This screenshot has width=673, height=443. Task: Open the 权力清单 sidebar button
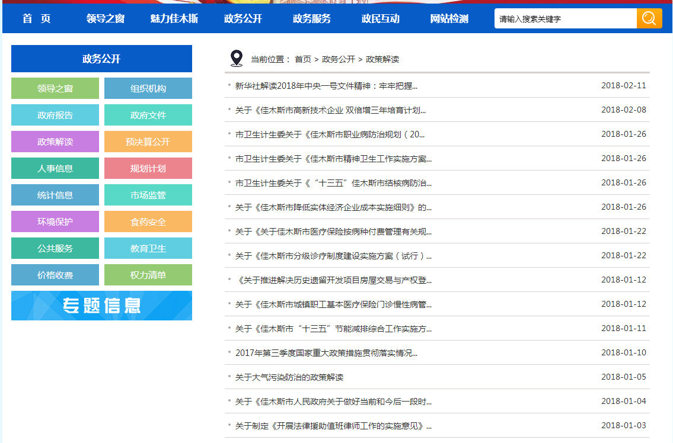pyautogui.click(x=148, y=275)
